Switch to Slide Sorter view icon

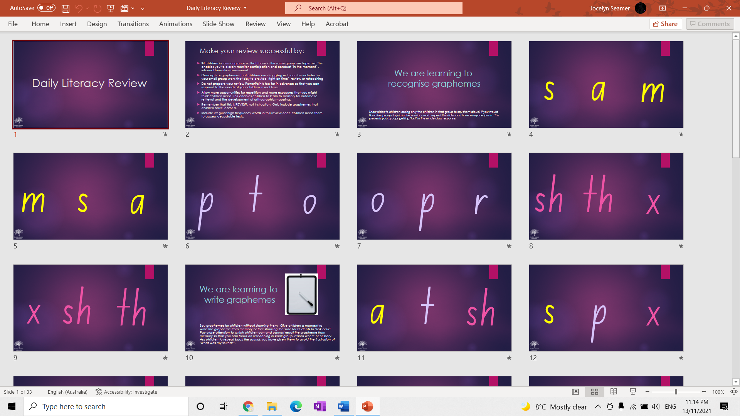coord(595,392)
